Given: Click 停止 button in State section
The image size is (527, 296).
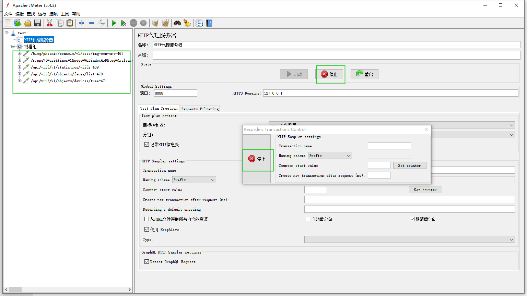Looking at the screenshot, I should [329, 74].
